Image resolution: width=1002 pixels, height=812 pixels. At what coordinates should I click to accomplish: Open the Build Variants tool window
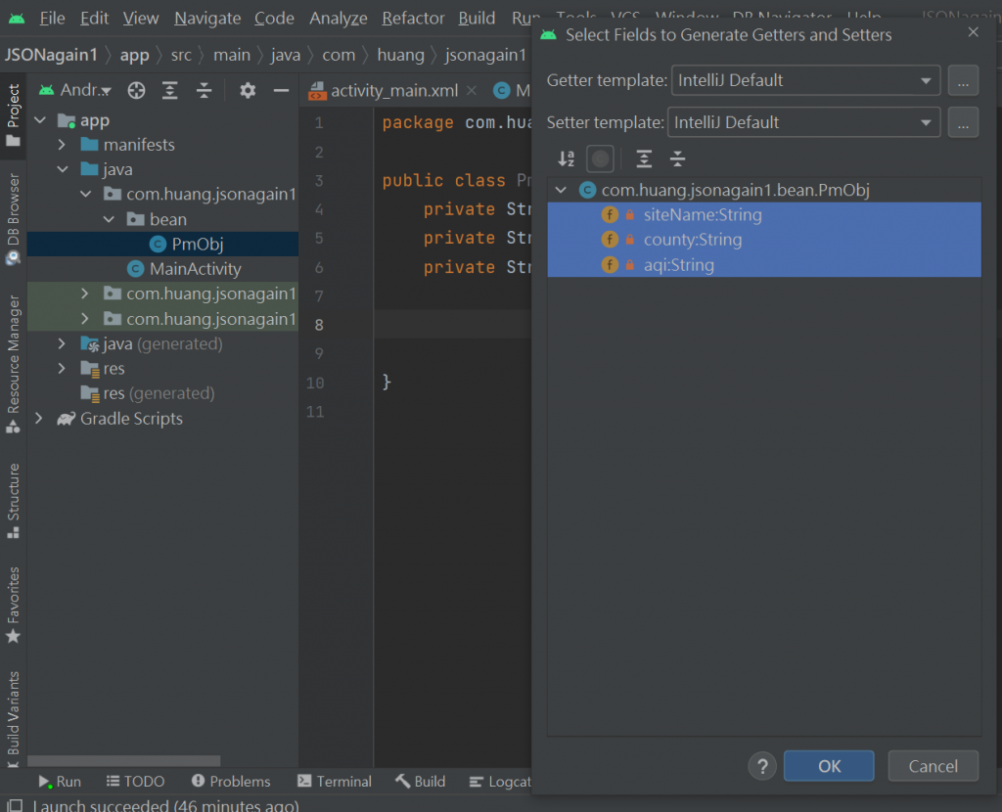13,719
